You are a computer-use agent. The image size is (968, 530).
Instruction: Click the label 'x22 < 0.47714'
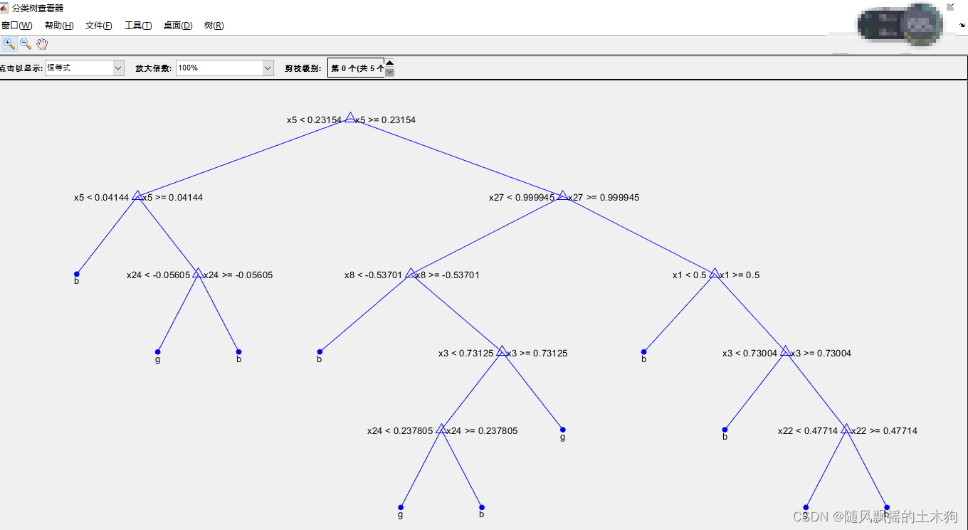point(808,431)
